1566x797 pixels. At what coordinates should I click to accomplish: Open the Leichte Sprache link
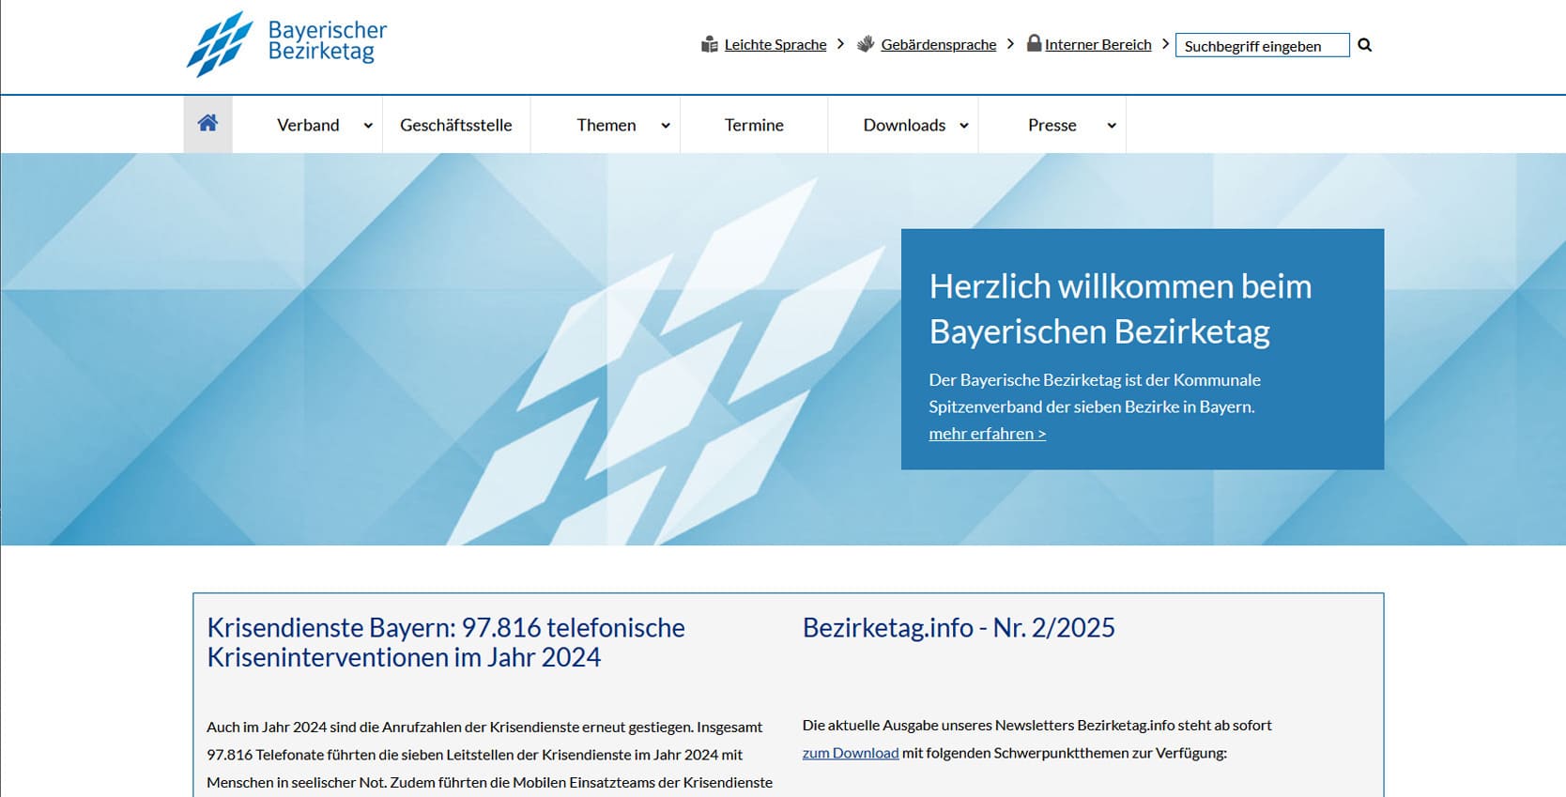click(x=775, y=44)
